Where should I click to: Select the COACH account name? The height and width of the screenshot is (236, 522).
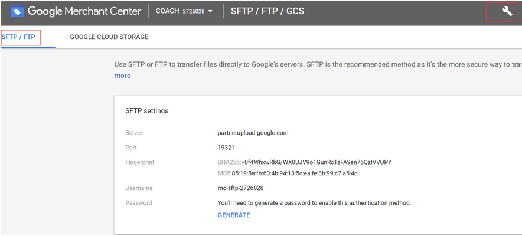pos(168,11)
